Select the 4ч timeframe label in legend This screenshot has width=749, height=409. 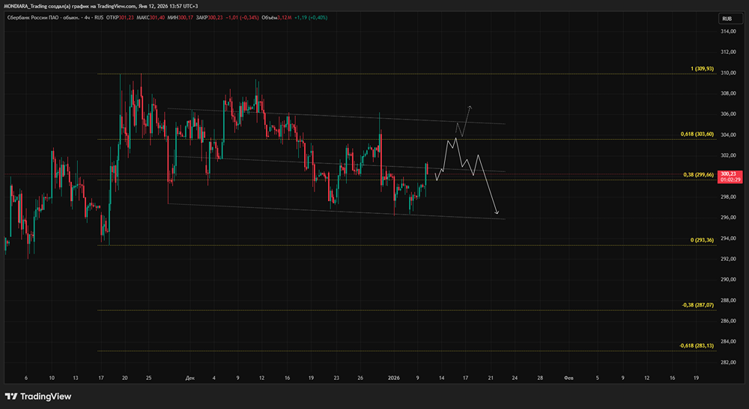(x=88, y=18)
